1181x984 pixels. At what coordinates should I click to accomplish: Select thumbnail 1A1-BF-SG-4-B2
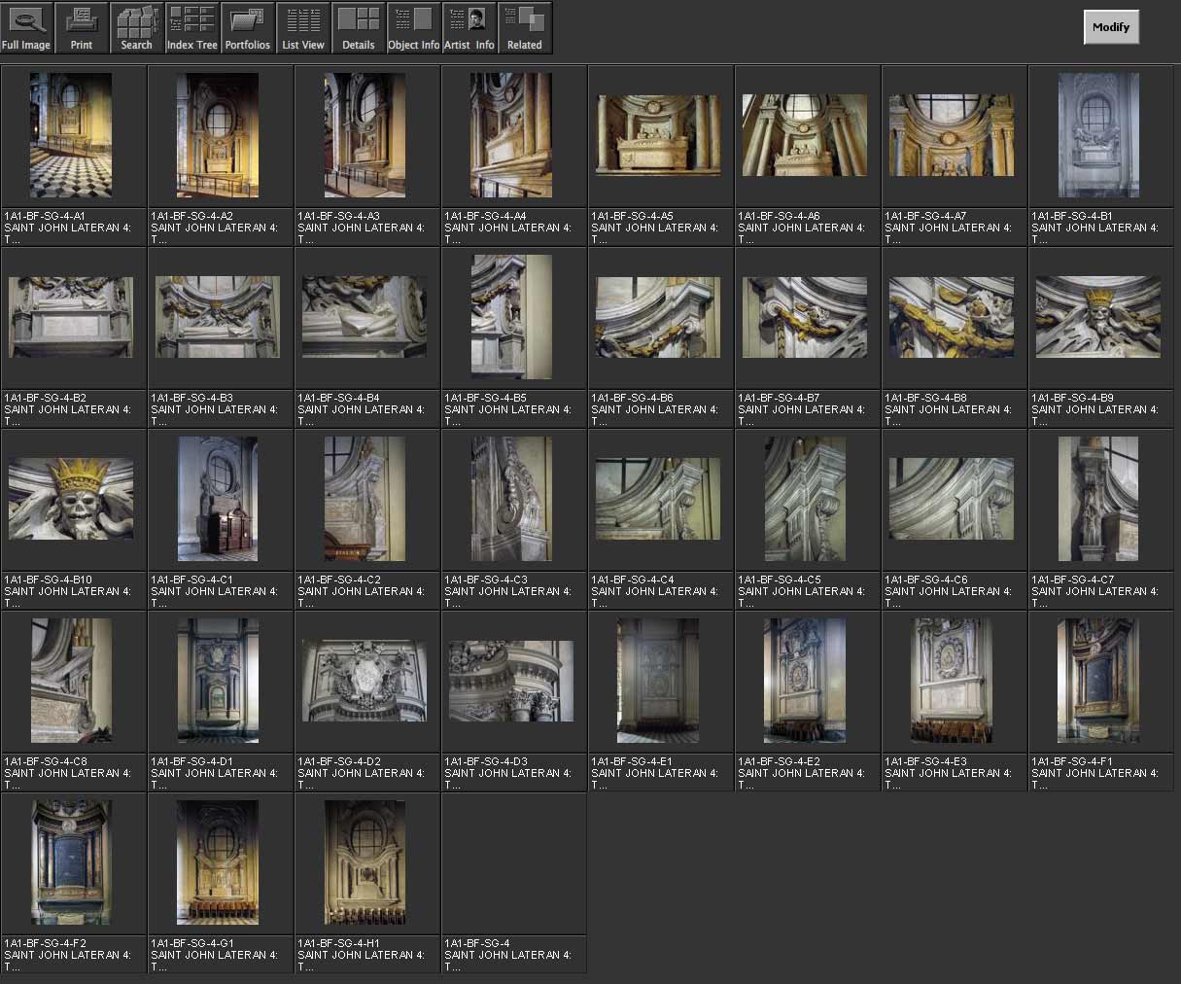71,317
